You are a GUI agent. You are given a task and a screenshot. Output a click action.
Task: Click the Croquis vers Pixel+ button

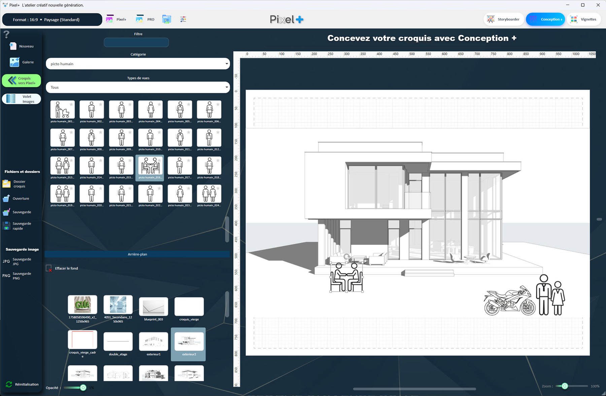coord(22,81)
